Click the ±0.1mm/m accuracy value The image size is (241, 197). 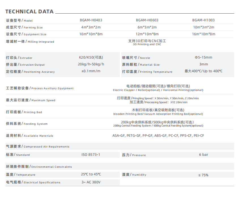91,71
